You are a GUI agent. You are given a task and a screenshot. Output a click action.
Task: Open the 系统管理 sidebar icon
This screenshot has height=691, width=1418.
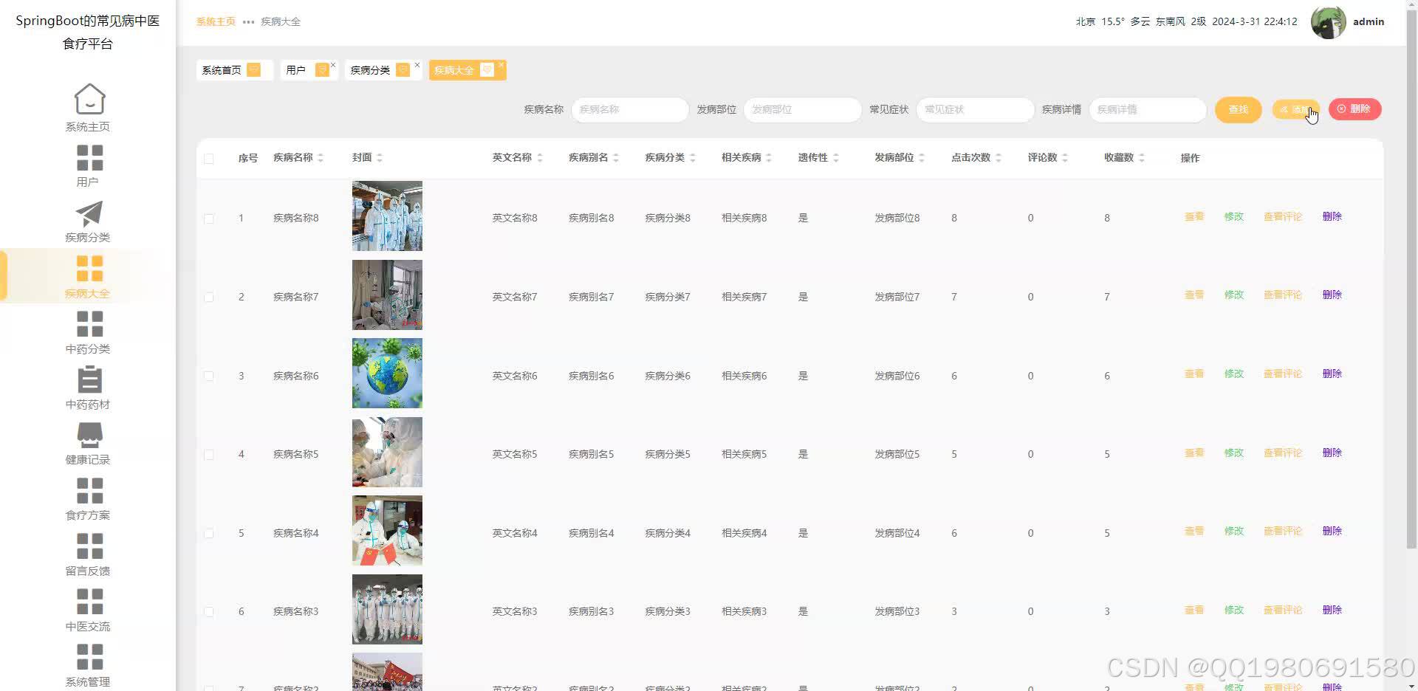click(89, 657)
